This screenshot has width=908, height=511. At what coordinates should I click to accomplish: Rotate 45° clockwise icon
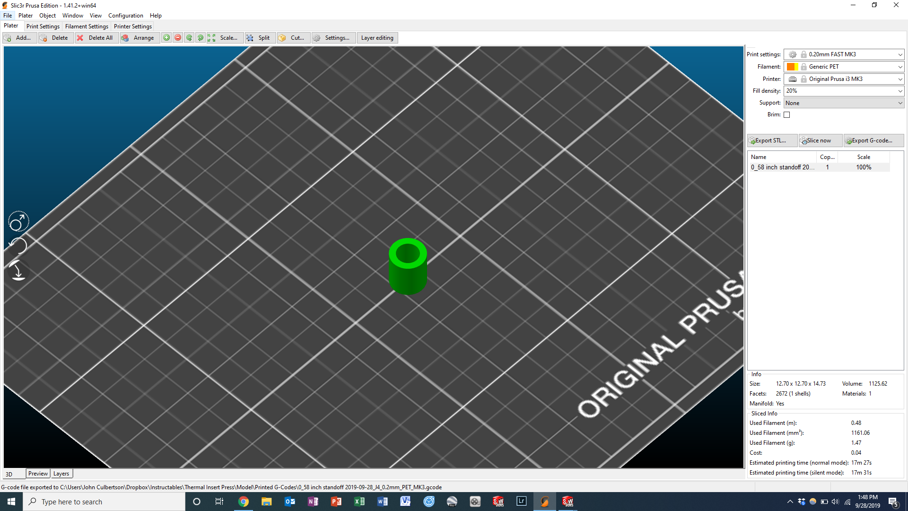point(201,38)
